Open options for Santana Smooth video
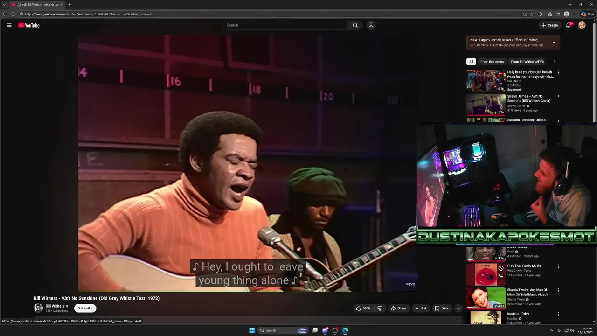 (x=558, y=120)
